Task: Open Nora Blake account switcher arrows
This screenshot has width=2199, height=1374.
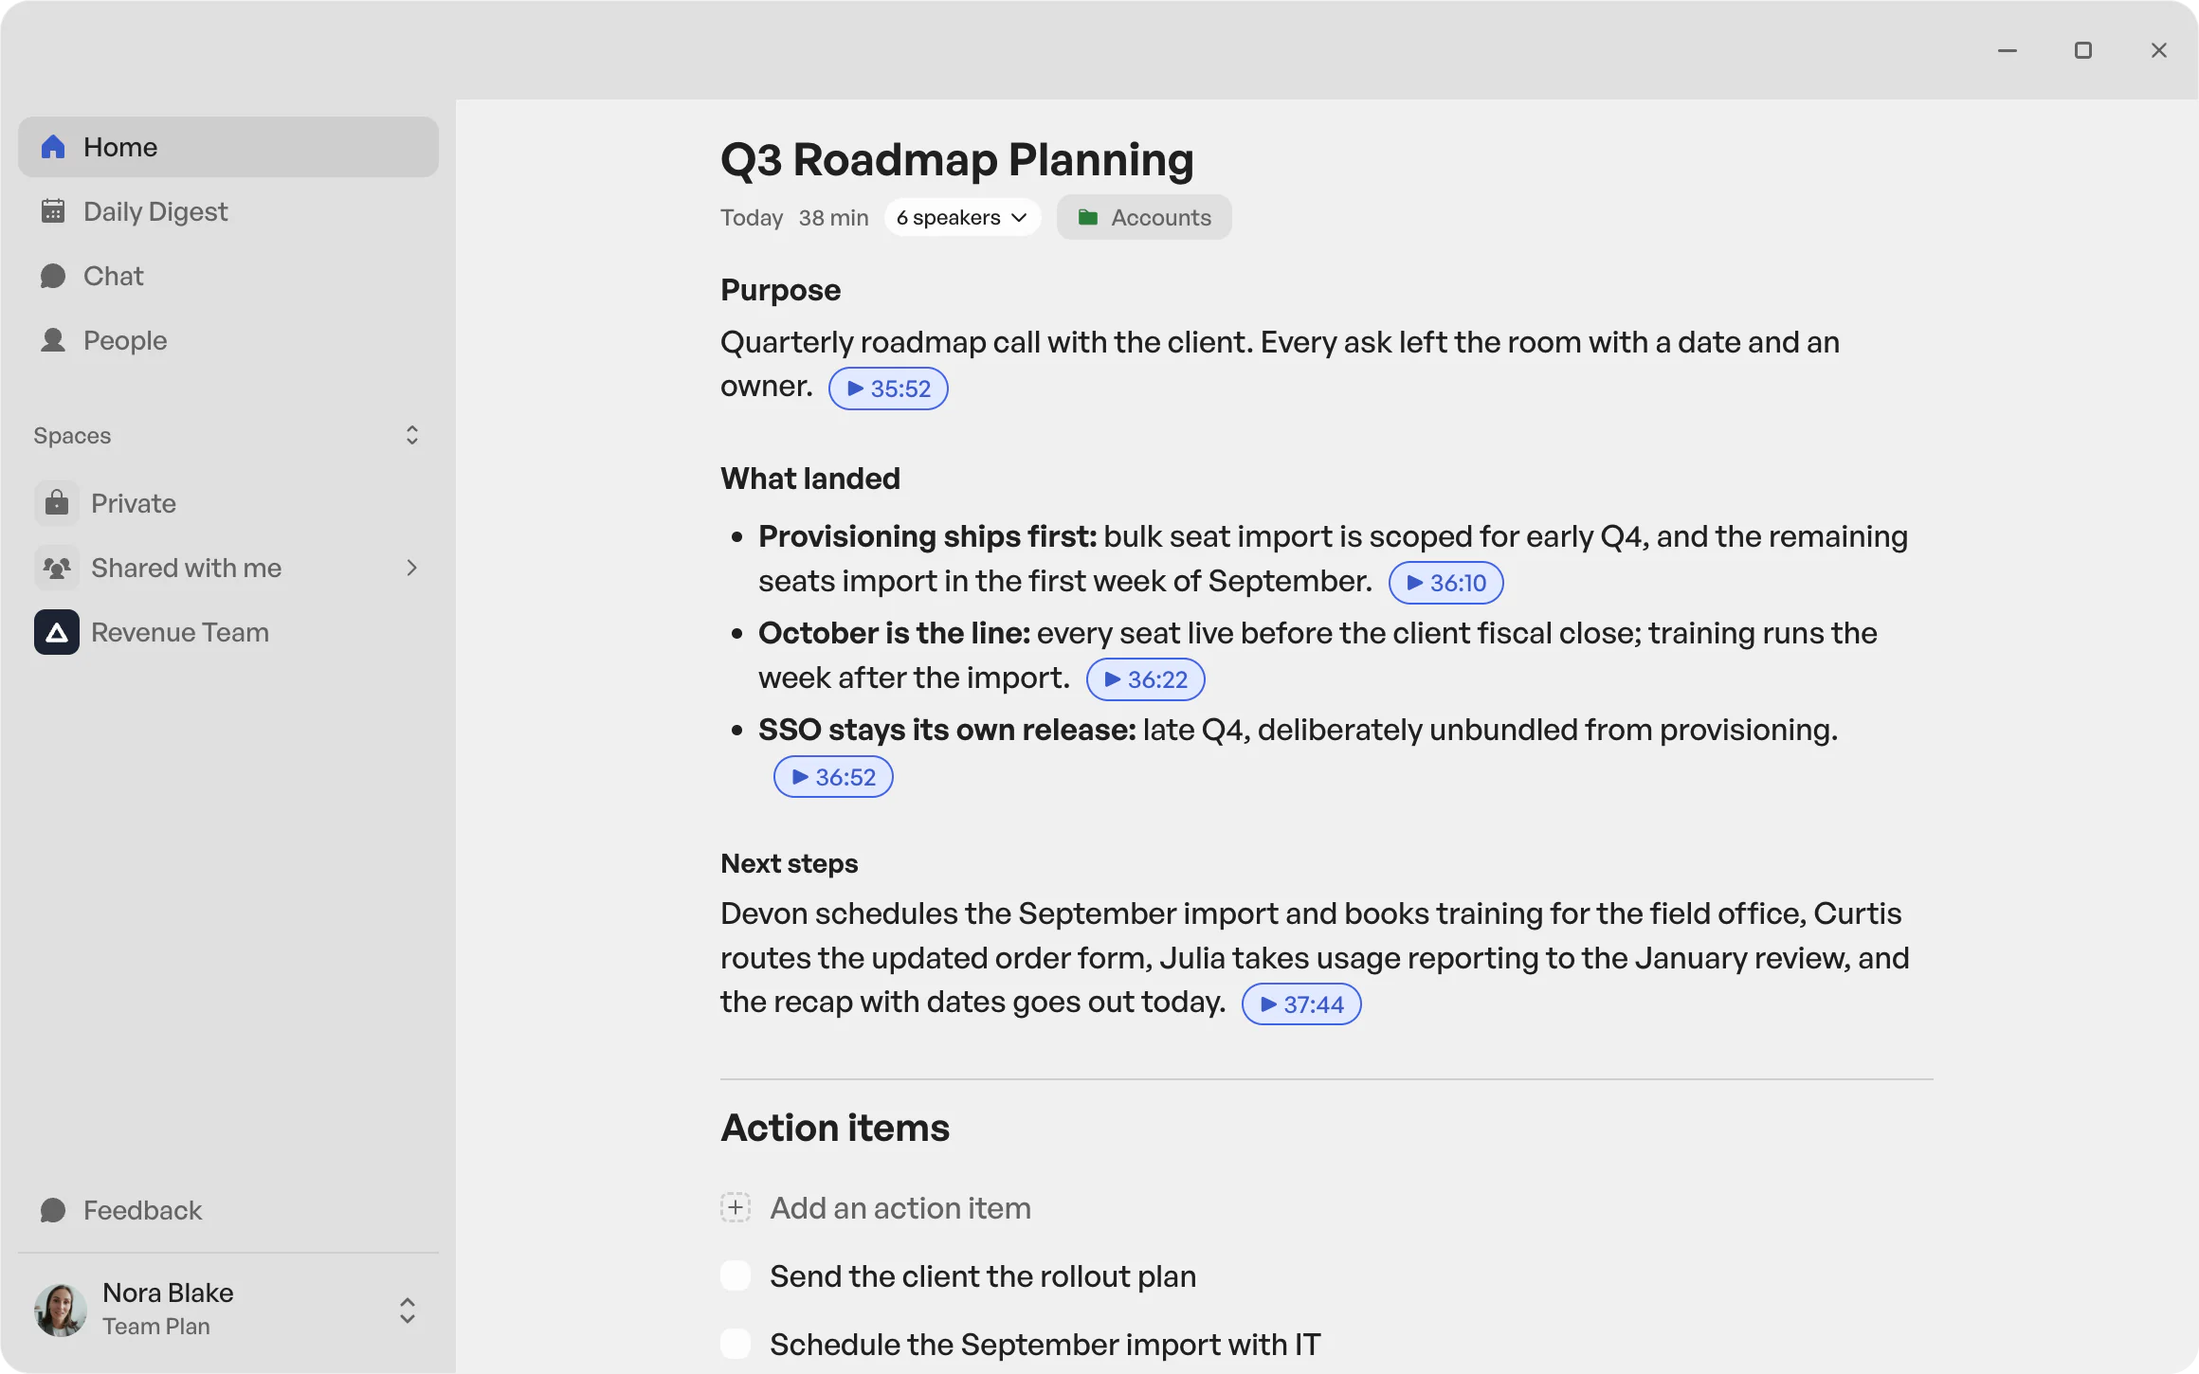Action: tap(408, 1311)
